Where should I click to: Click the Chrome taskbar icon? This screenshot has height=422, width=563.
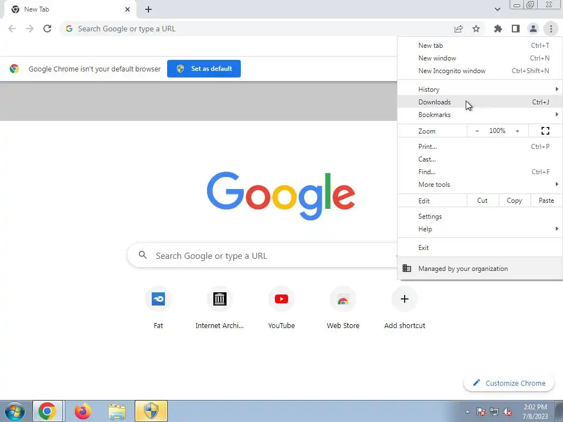pyautogui.click(x=47, y=411)
